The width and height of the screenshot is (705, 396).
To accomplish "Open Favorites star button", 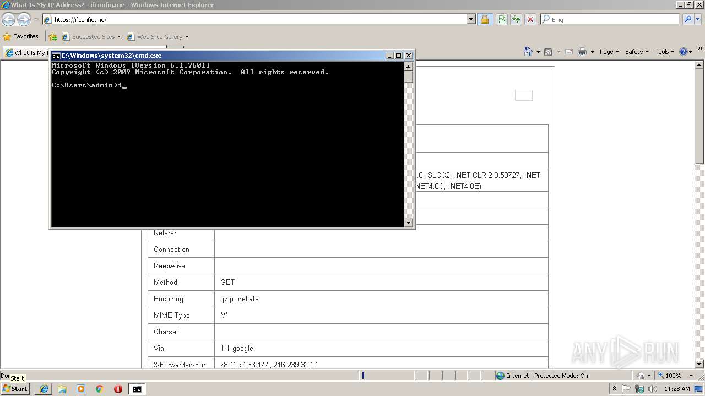I will click(21, 36).
